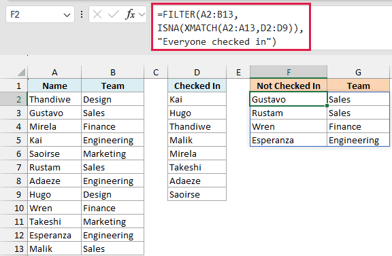
Task: Click the Team header cell in column B
Action: point(113,86)
